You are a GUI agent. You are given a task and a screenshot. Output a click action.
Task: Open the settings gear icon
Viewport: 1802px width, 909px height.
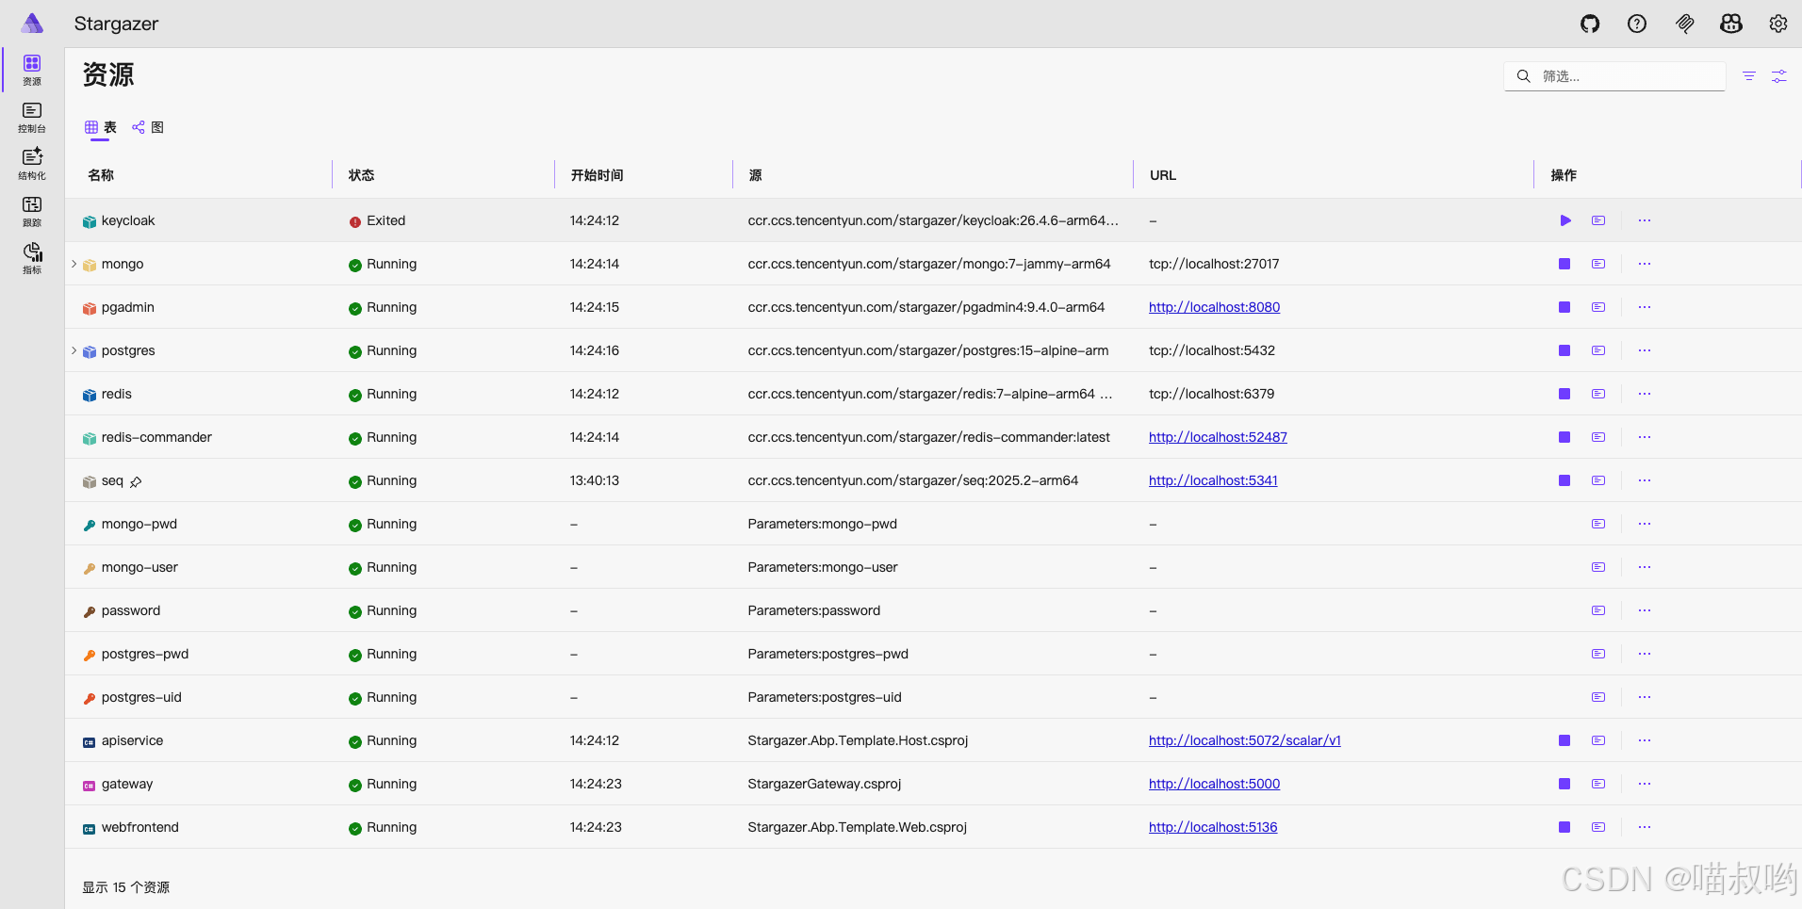1778,24
